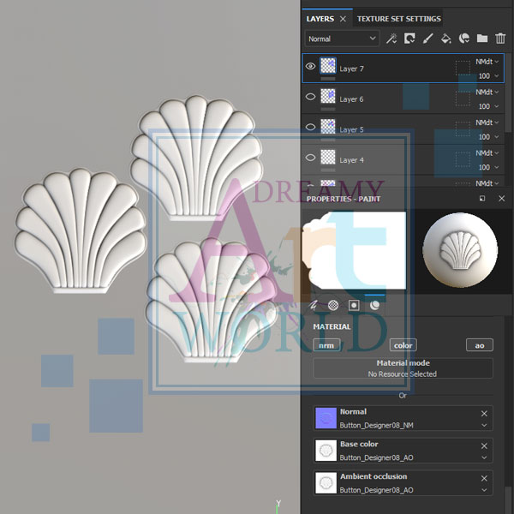
Task: Click the Ambient occlusion texture thumbnail
Action: [326, 483]
